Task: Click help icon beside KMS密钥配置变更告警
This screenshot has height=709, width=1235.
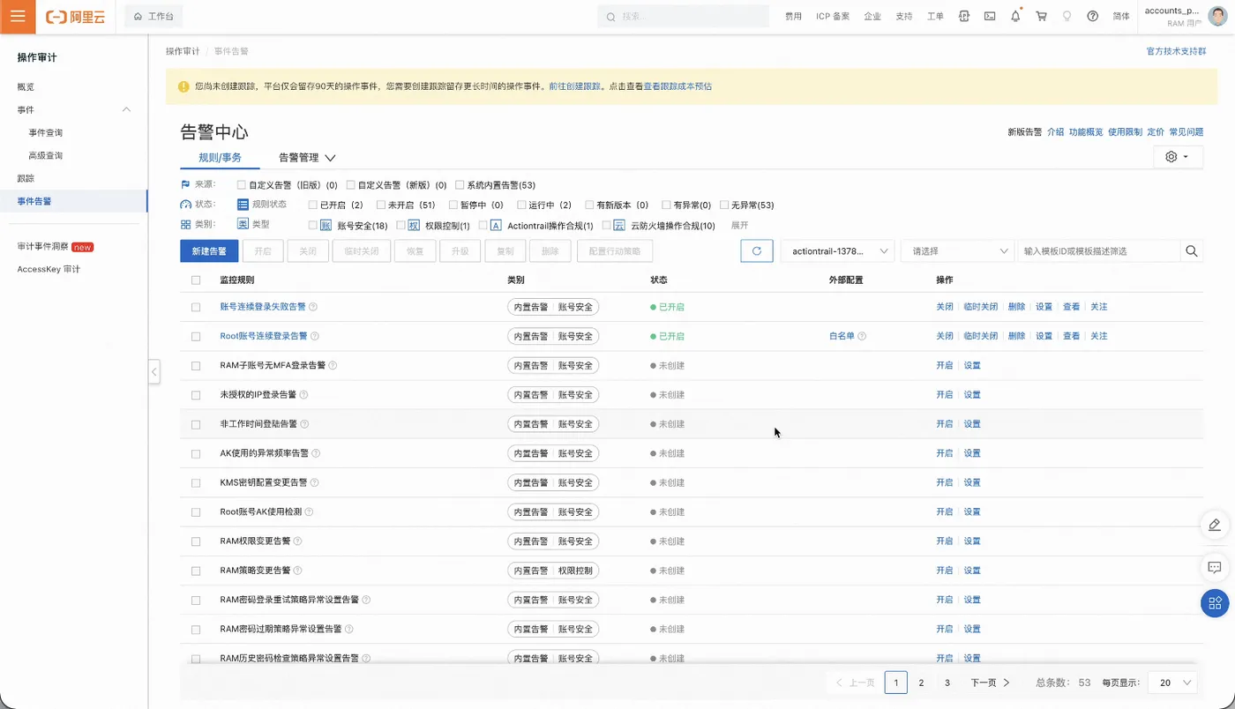Action: pos(315,482)
